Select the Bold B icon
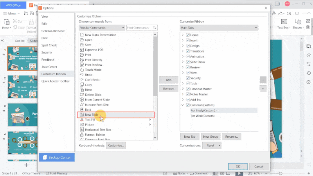This screenshot has height=176, width=313. 82,110
